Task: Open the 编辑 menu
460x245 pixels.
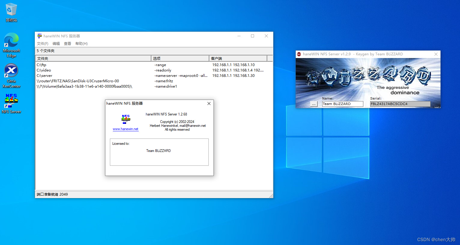Action: pos(56,44)
